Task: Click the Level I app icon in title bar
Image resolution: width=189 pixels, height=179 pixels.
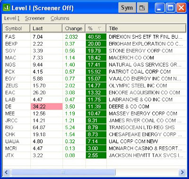Action: point(7,8)
